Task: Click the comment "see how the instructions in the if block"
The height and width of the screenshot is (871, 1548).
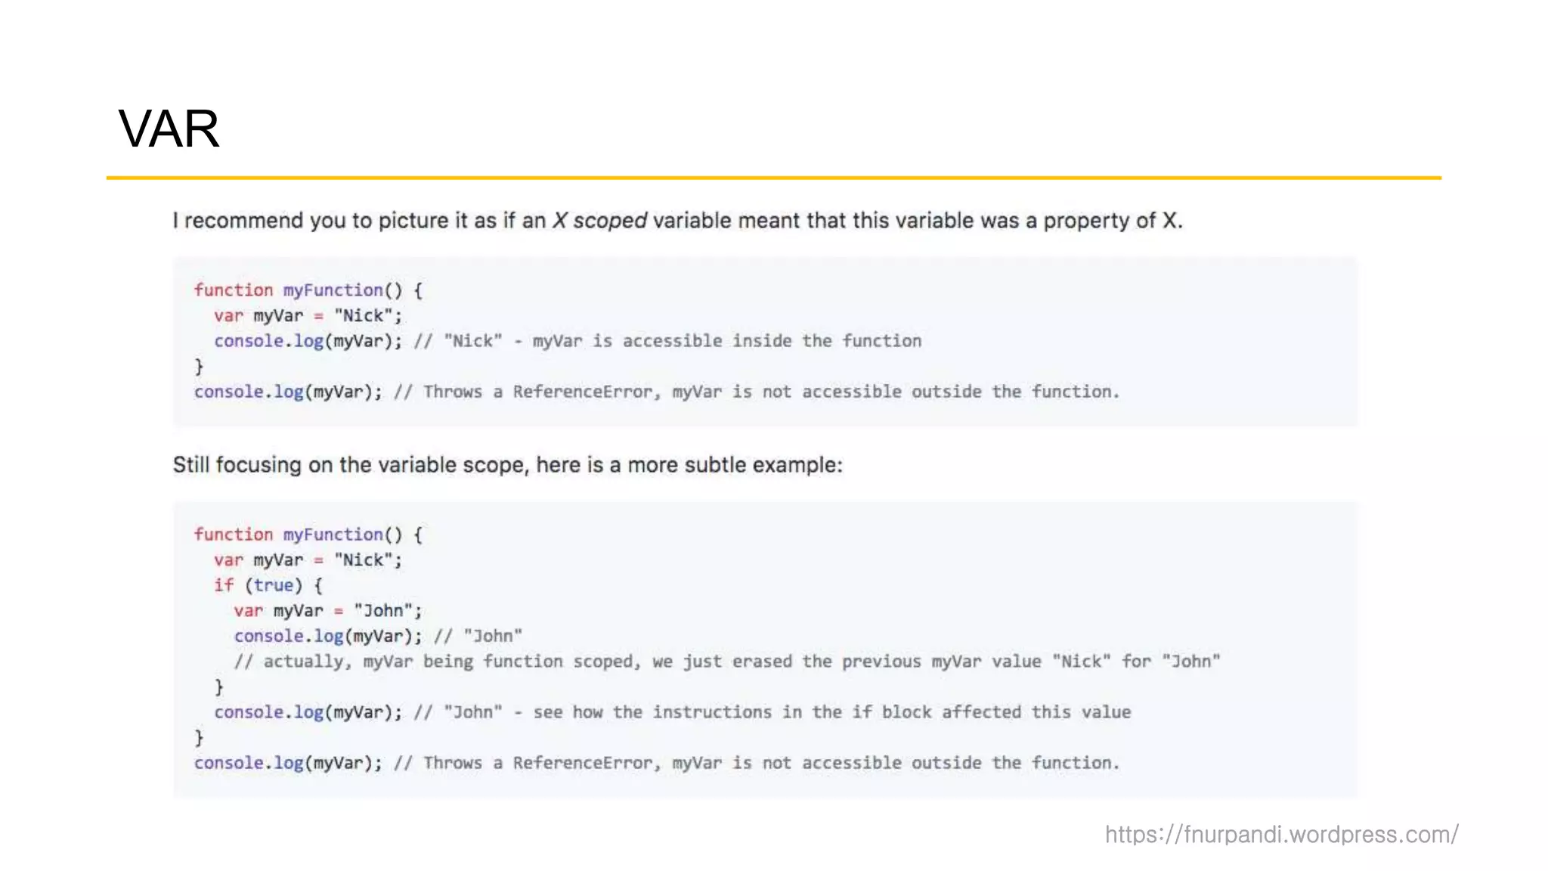Action: (831, 712)
